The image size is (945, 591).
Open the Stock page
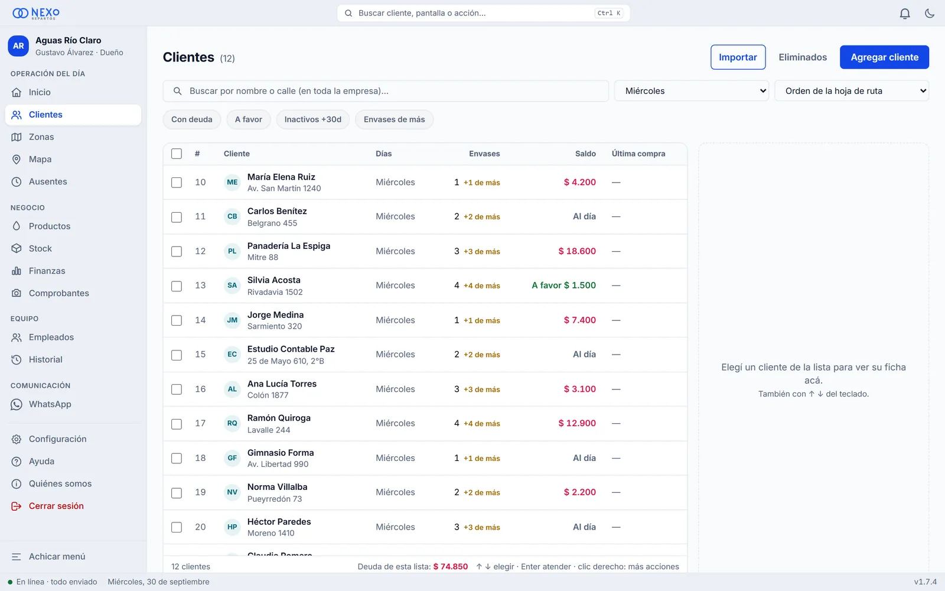tap(73, 249)
